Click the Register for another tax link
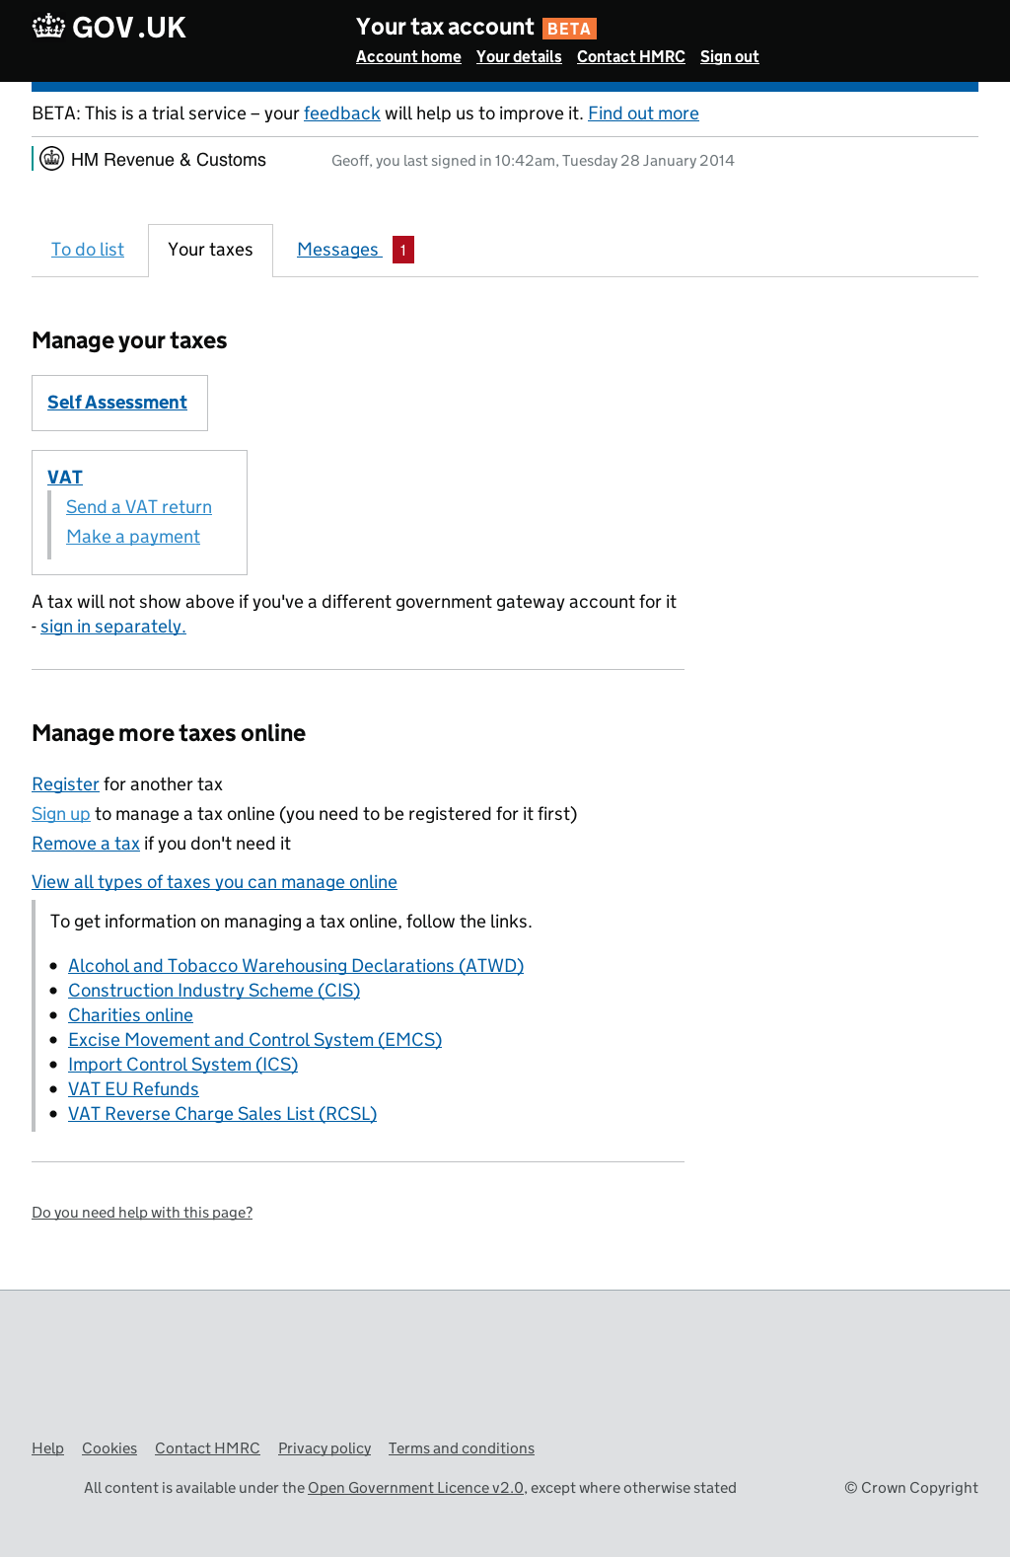 (65, 784)
